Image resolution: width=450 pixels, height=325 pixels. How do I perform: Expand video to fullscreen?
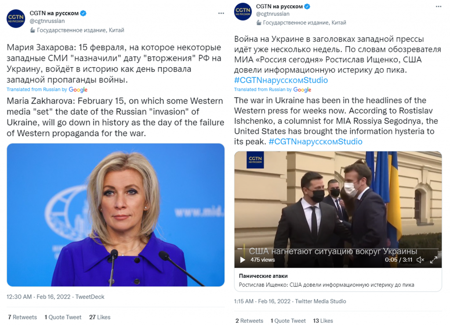(x=434, y=260)
